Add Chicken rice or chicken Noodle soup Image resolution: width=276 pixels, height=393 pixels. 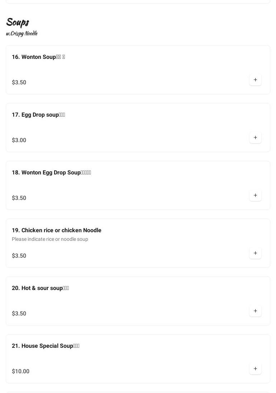coord(255,253)
